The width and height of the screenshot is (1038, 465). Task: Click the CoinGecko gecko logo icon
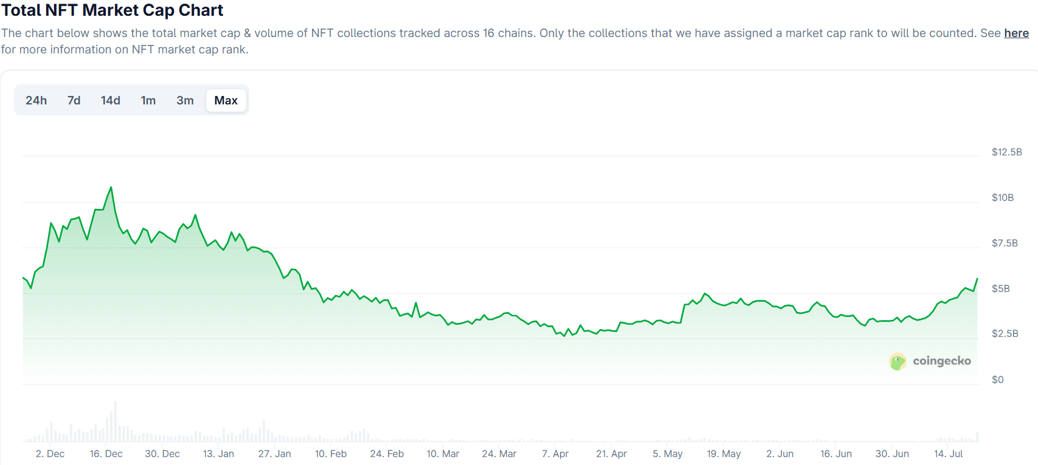[x=898, y=362]
